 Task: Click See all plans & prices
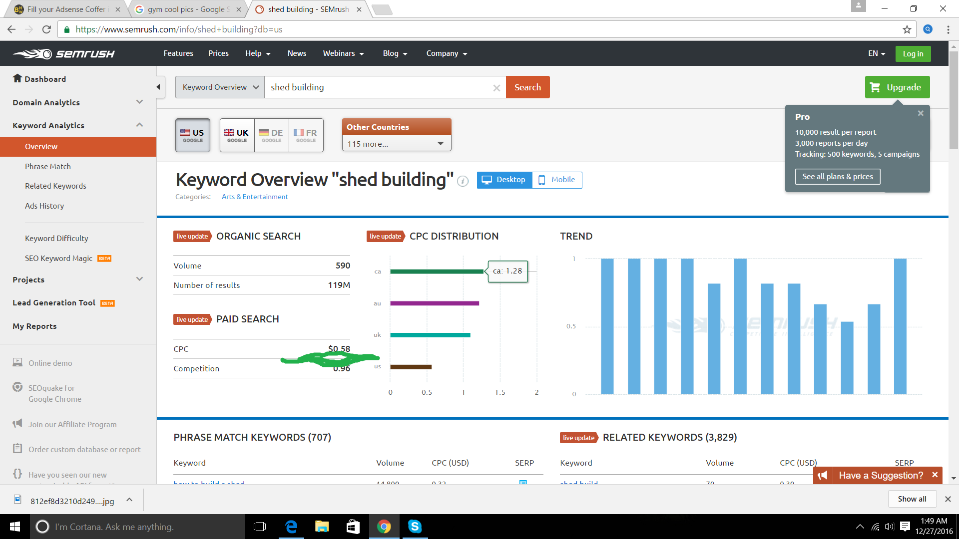point(838,177)
